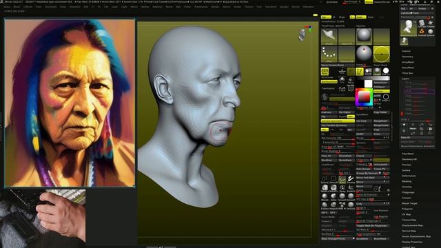Select the IMM Primitives brush

(x=342, y=206)
